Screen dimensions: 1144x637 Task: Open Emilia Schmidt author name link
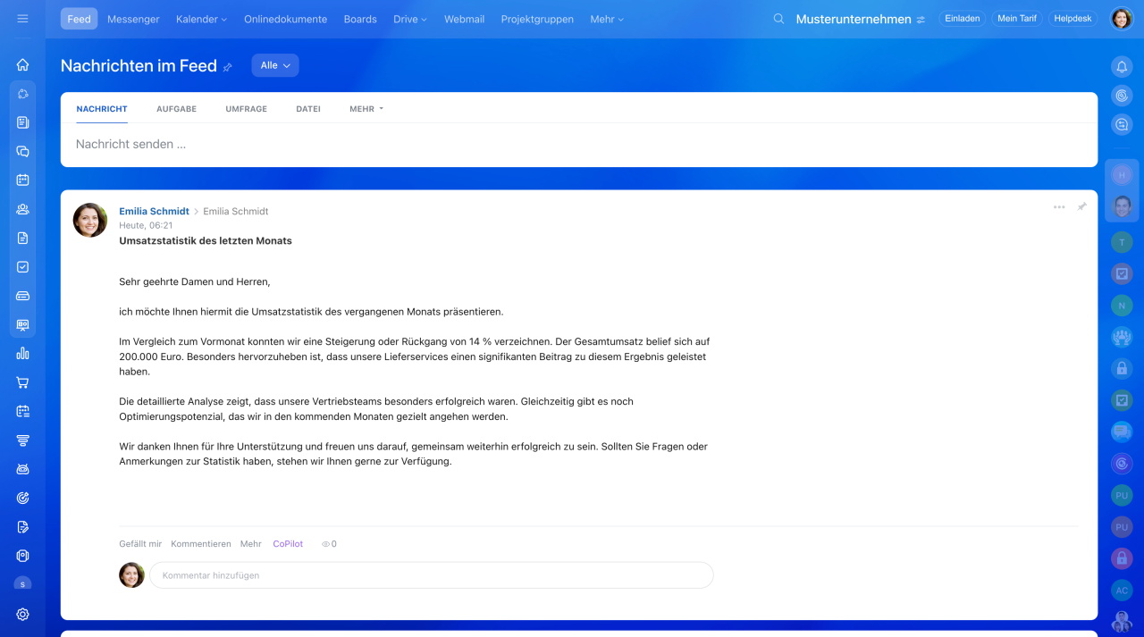coord(154,212)
